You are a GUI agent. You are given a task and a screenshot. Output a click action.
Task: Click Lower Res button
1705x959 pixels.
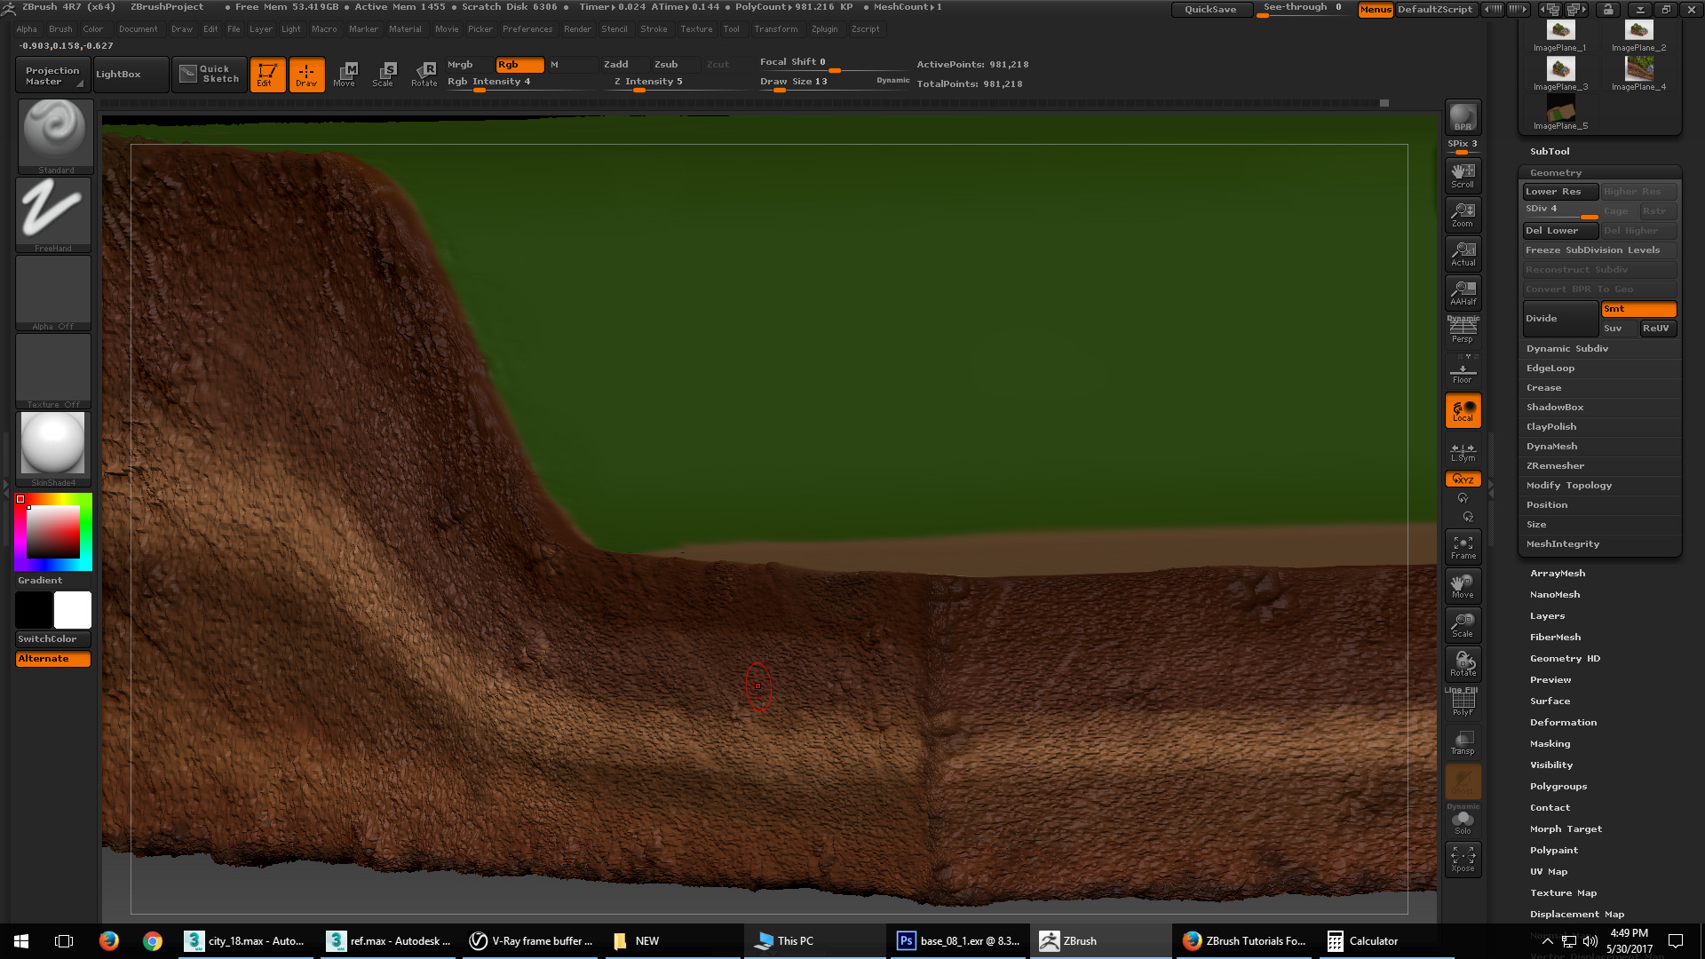pyautogui.click(x=1560, y=191)
